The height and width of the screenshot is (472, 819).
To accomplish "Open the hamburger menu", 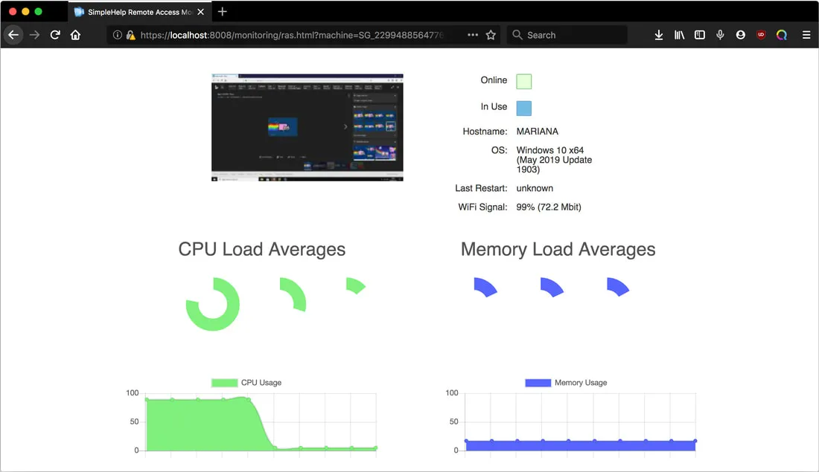I will (x=806, y=34).
